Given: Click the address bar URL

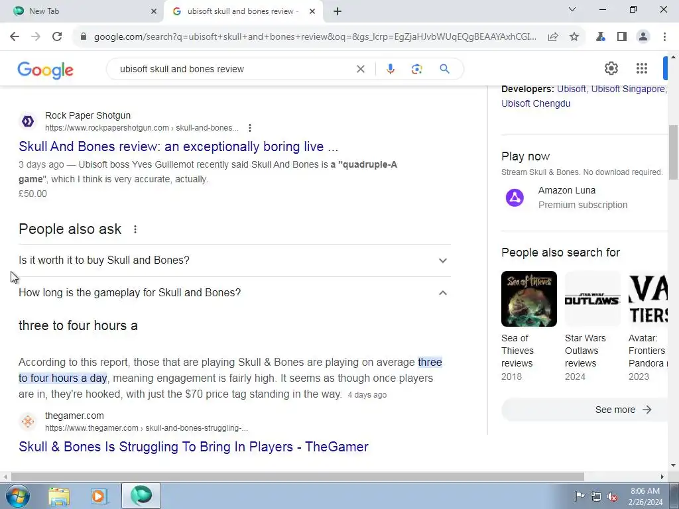Looking at the screenshot, I should 315,37.
